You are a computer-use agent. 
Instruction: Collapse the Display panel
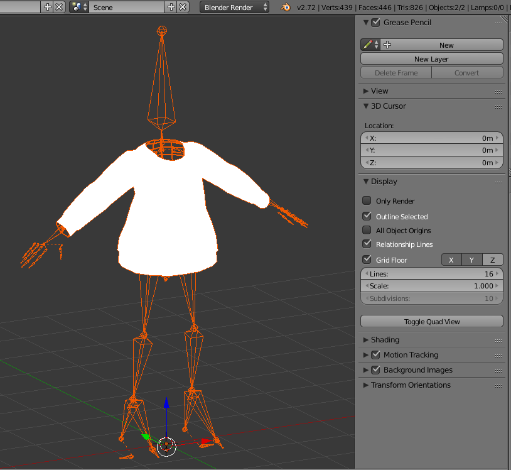coord(366,182)
